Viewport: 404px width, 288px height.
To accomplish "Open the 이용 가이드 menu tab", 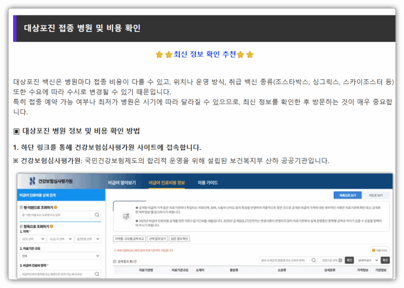I will click(208, 183).
